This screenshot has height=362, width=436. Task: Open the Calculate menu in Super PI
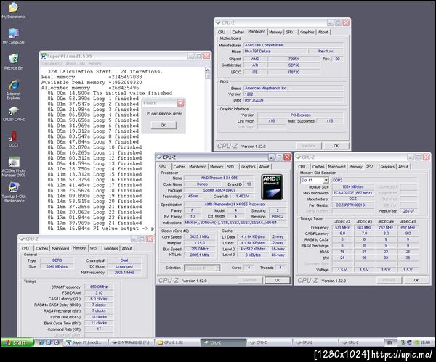click(x=52, y=64)
